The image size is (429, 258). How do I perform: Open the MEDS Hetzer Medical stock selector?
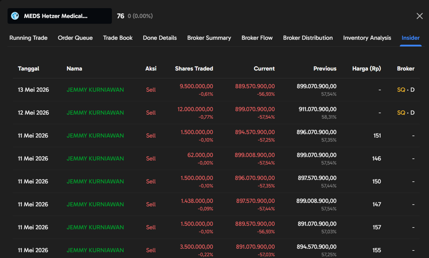point(60,16)
